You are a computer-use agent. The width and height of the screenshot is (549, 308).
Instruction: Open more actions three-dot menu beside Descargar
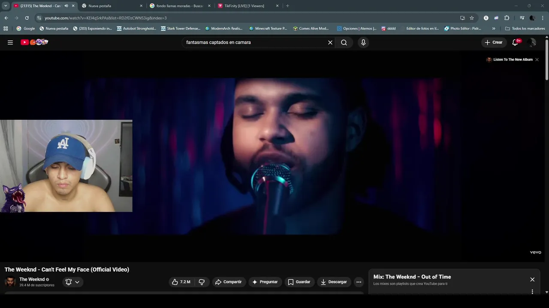[359, 282]
